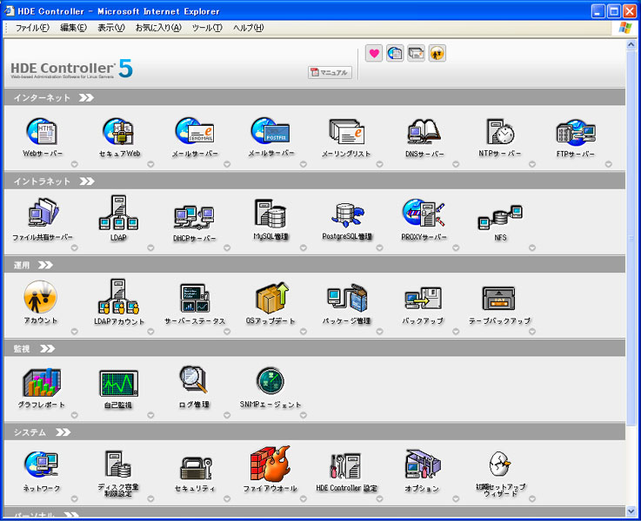
Task: Open the 表示(V) menu
Action: 111,28
